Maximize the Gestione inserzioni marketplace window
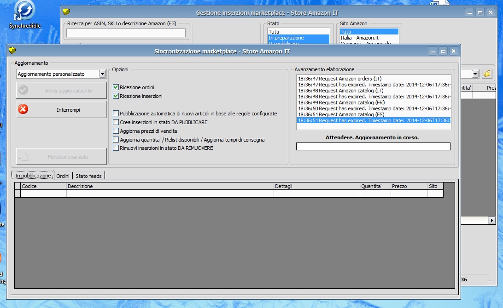Image resolution: width=503 pixels, height=308 pixels. coord(480,13)
